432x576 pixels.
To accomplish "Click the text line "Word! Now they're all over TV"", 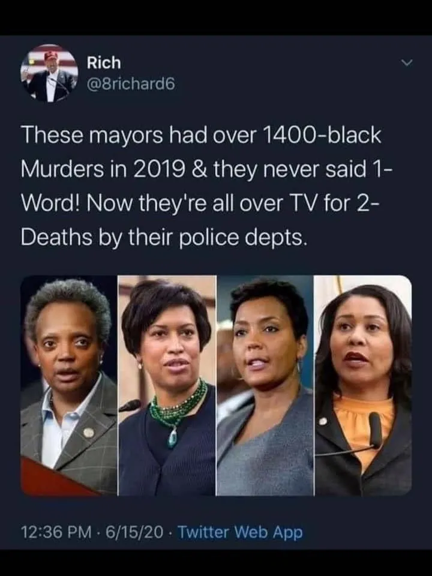I will [196, 203].
